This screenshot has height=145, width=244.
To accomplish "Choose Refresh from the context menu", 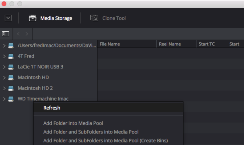I will coord(52,108).
